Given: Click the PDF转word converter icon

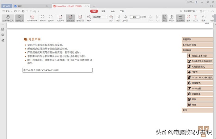Looking at the screenshot, I should (x=31, y=18).
